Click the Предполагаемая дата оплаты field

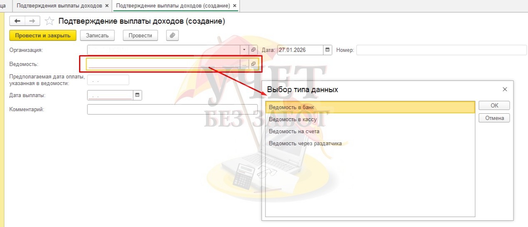pos(108,80)
